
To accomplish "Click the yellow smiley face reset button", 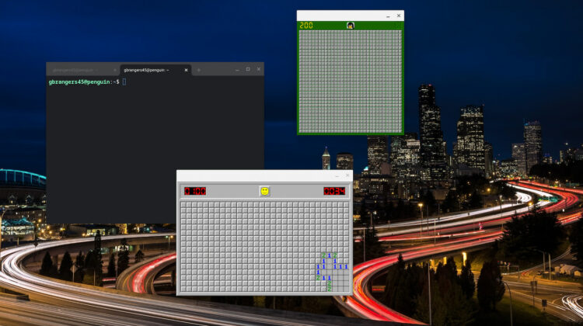I will (265, 191).
